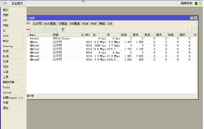The width and height of the screenshot is (204, 129).
Task: Click the redo arrow icon in top toolbar
Action: click(x=5, y=3)
